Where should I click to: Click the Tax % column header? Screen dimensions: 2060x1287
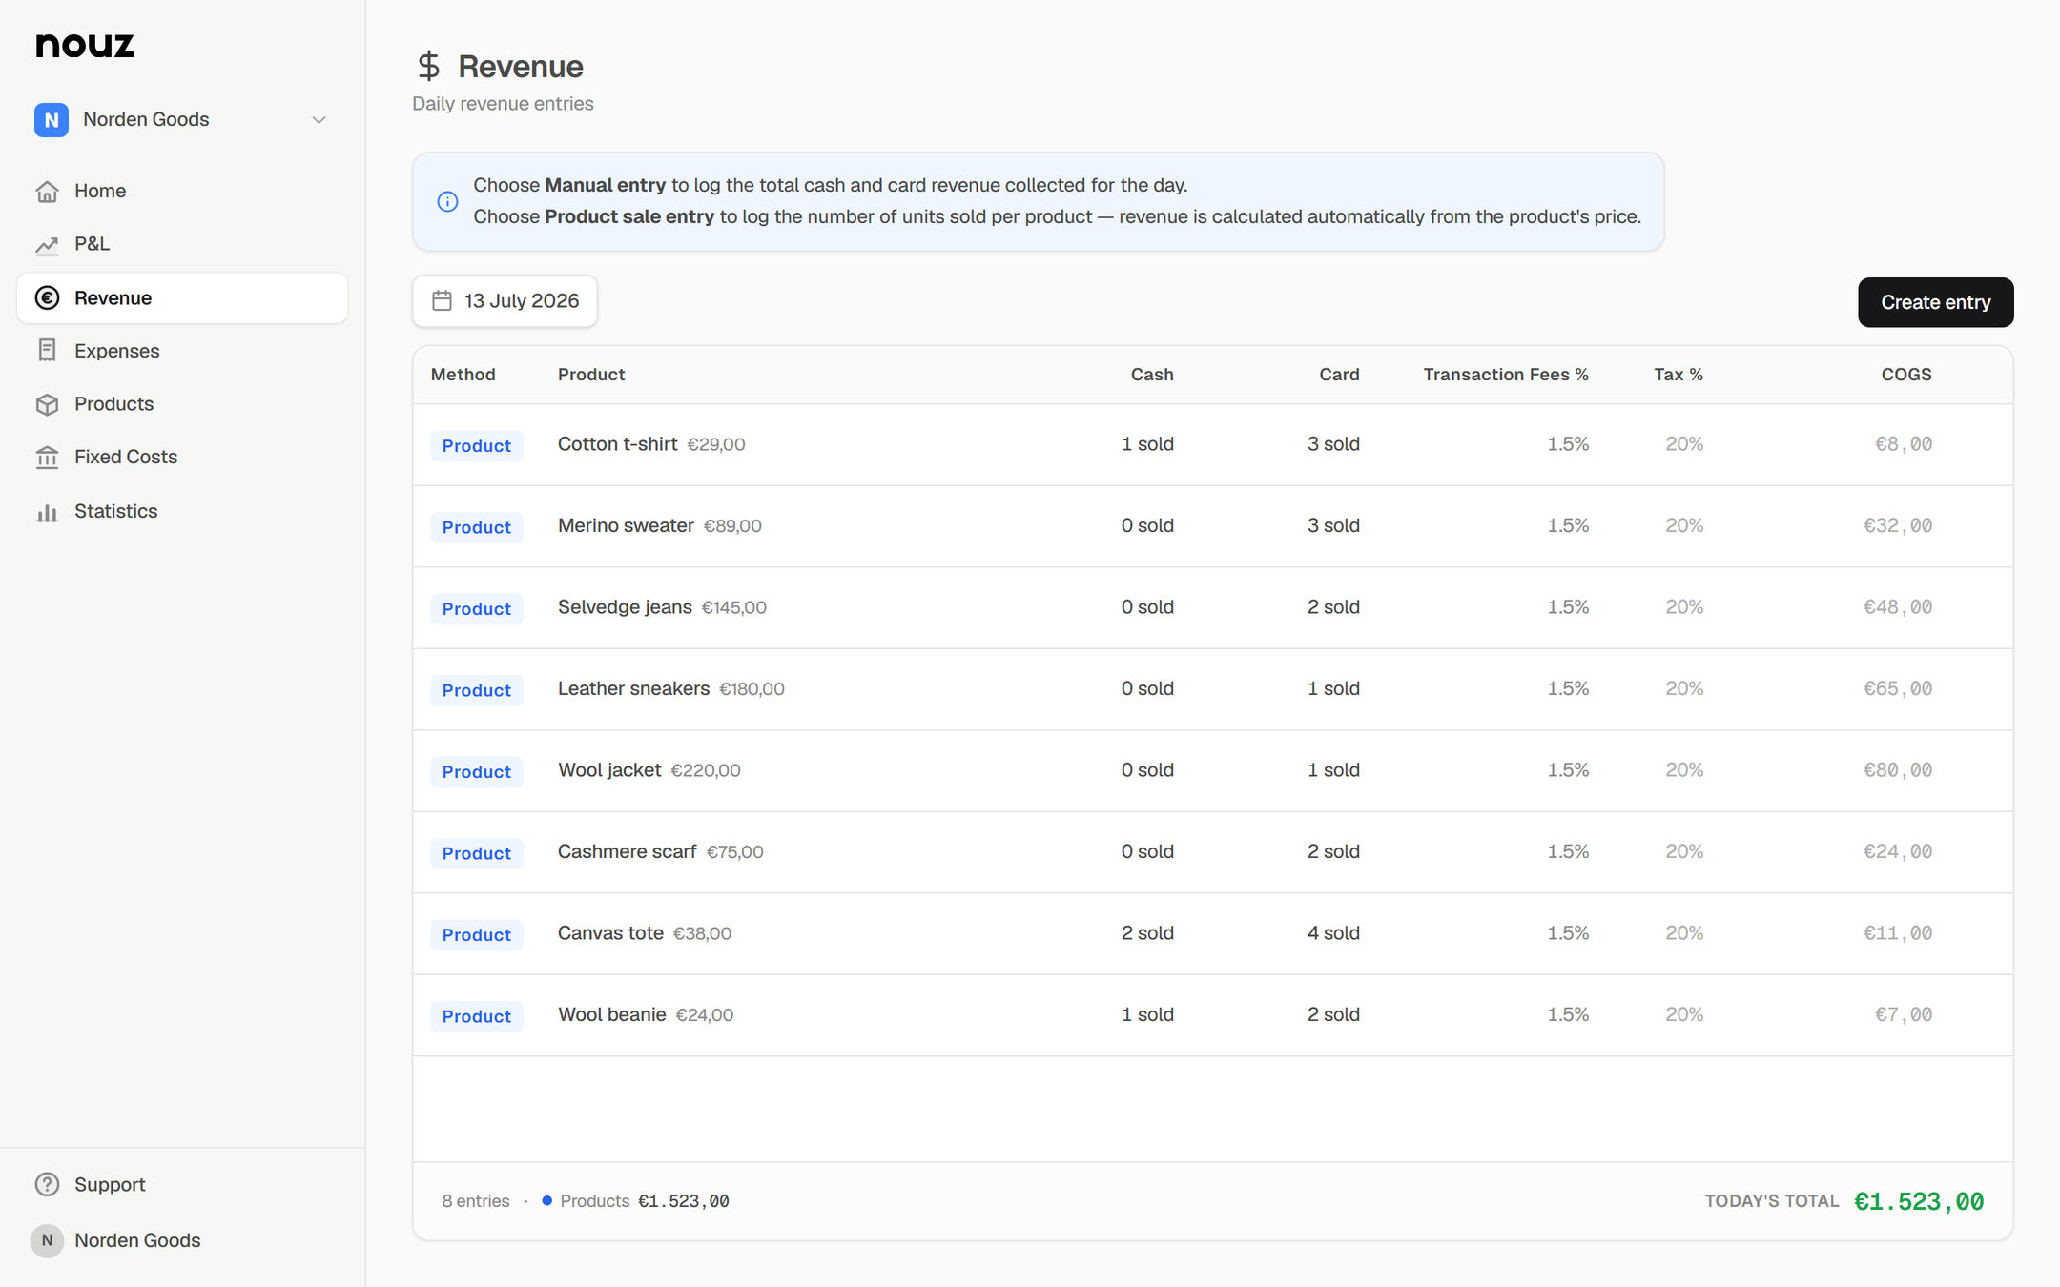[1679, 375]
